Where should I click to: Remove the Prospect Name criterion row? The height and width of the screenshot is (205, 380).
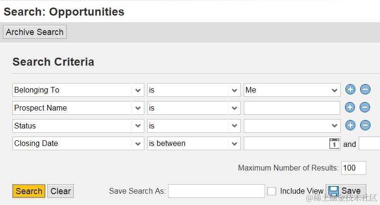point(365,108)
